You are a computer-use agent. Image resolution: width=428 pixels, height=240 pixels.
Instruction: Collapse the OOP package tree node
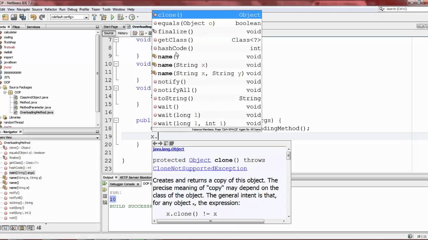pos(5,92)
